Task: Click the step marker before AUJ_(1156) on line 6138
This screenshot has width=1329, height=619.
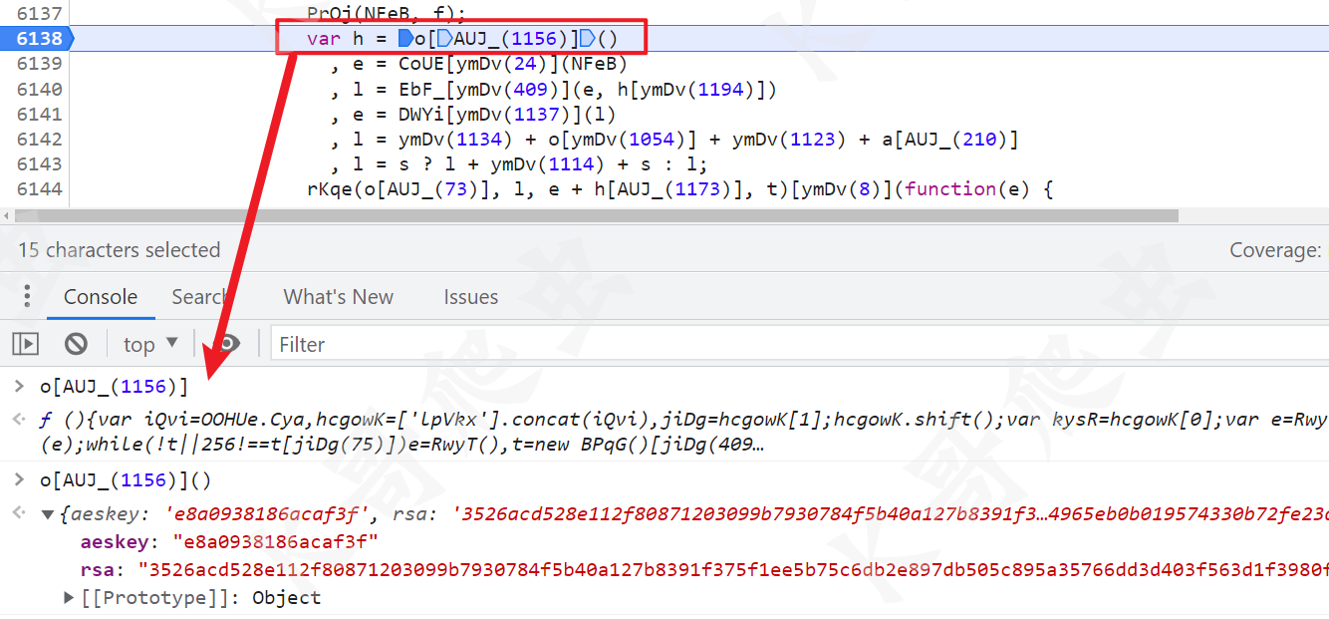Action: click(x=444, y=39)
